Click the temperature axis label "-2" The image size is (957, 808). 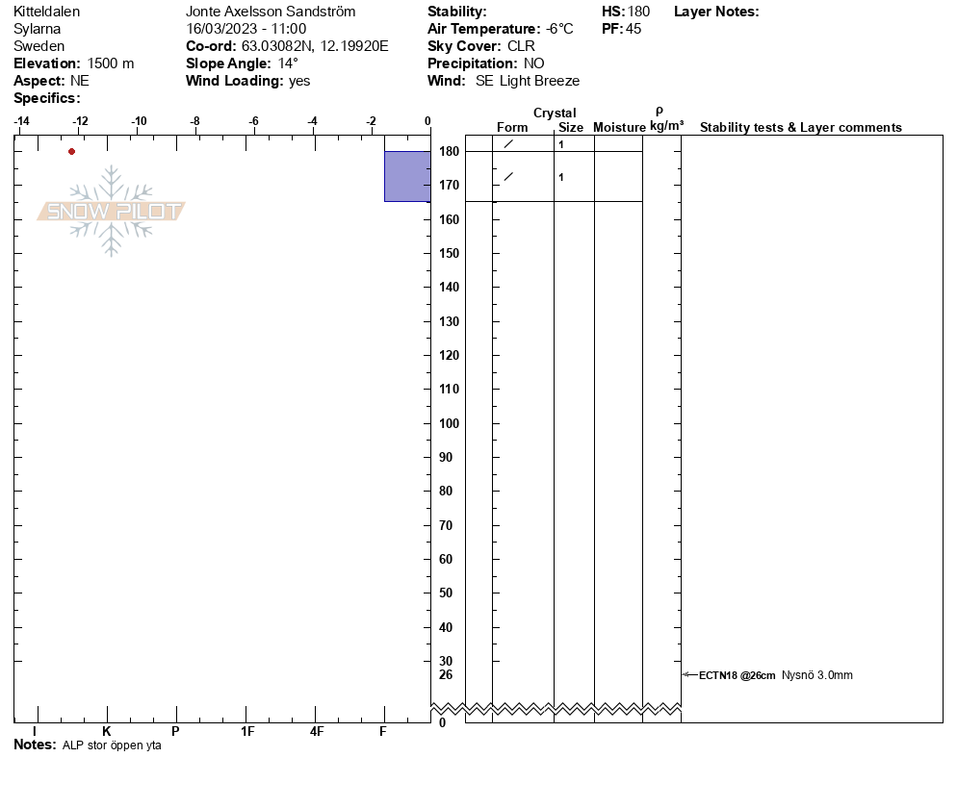(371, 121)
